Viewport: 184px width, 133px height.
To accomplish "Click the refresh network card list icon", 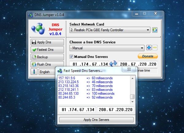I will (x=155, y=30).
